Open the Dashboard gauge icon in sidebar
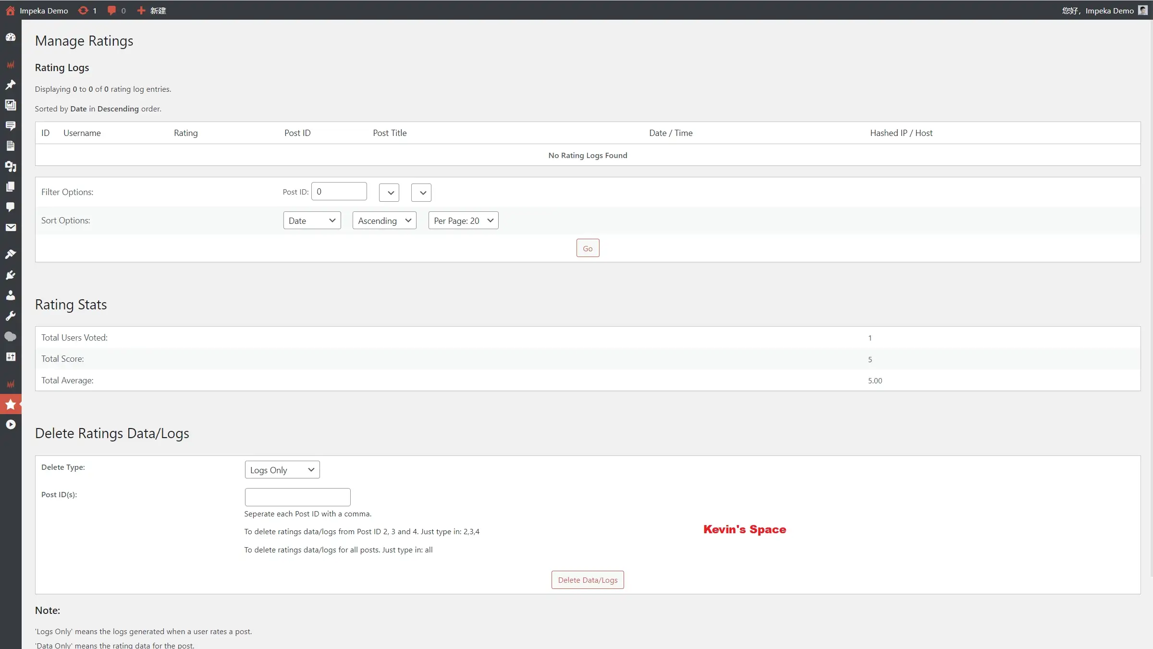This screenshot has height=649, width=1153. pos(11,37)
